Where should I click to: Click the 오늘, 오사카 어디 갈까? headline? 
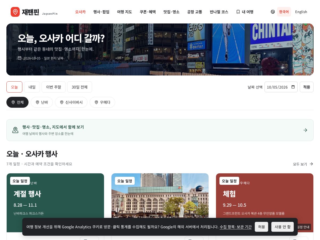[61, 38]
